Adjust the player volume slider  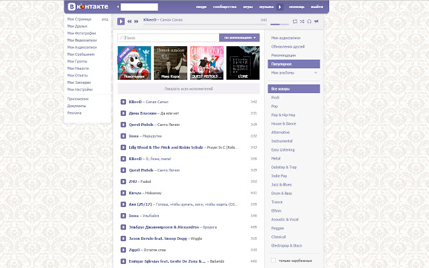click(280, 24)
